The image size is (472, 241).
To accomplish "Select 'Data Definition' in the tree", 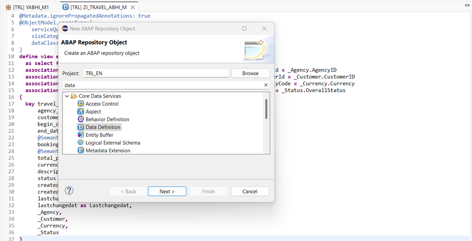I will (x=103, y=127).
